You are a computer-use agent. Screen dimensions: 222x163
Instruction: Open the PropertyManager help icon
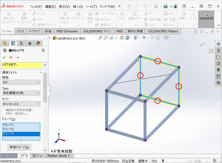click(43, 50)
